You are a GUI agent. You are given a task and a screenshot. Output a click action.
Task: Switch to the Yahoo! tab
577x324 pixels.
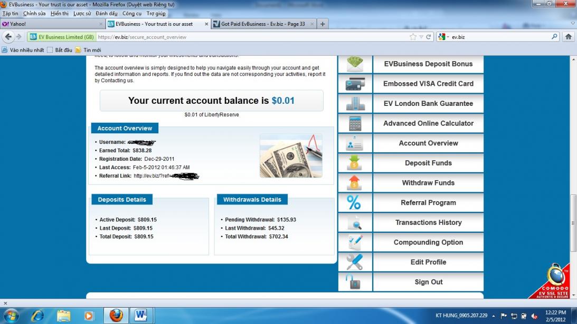(x=52, y=24)
